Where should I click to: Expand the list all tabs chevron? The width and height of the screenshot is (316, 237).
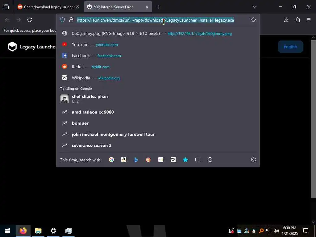(x=255, y=7)
